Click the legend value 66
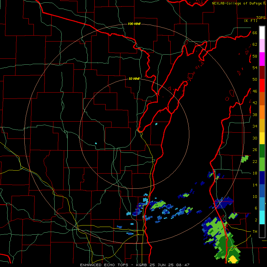This screenshot has width=267, height=267. pyautogui.click(x=255, y=33)
